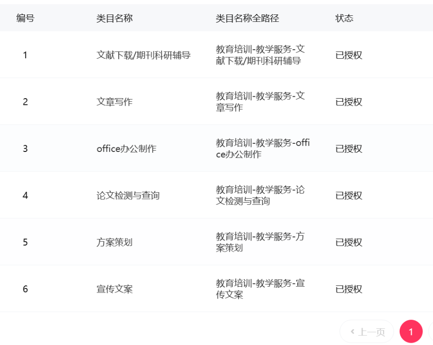Click row number 2 cell
This screenshot has width=433, height=345.
click(x=25, y=102)
